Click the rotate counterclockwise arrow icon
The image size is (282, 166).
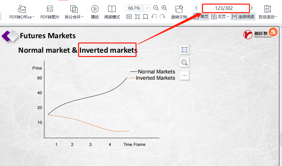[154, 16]
